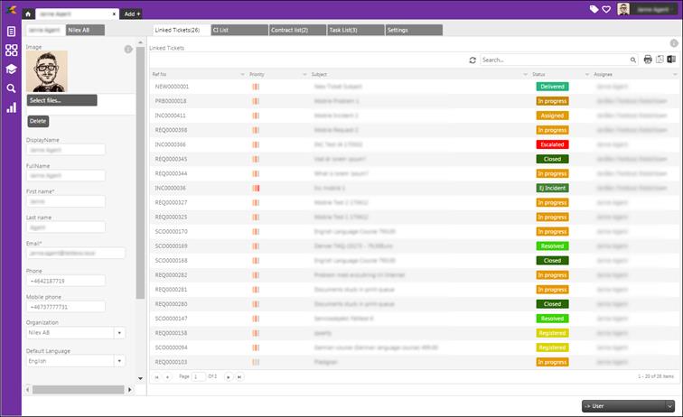Screen dimensions: 683x417
Task: Click the heart favorites icon
Action: (605, 10)
